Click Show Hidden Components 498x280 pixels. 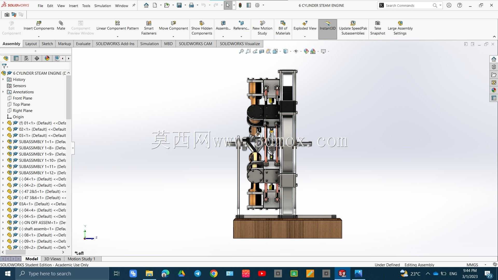[x=202, y=28]
